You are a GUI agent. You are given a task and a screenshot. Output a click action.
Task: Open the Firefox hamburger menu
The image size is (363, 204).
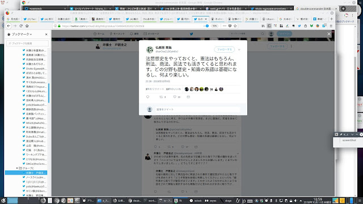[331, 26]
